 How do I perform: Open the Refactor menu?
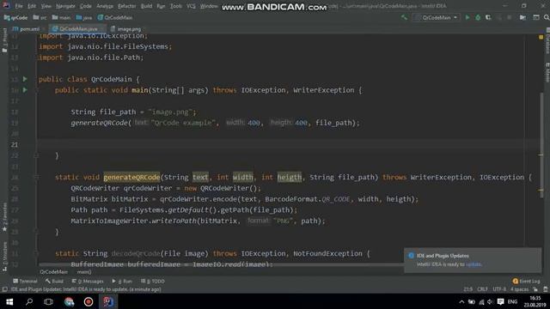point(126,6)
